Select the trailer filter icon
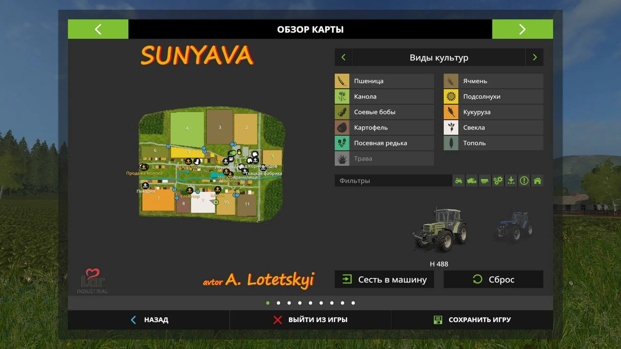621x349 pixels. point(485,181)
